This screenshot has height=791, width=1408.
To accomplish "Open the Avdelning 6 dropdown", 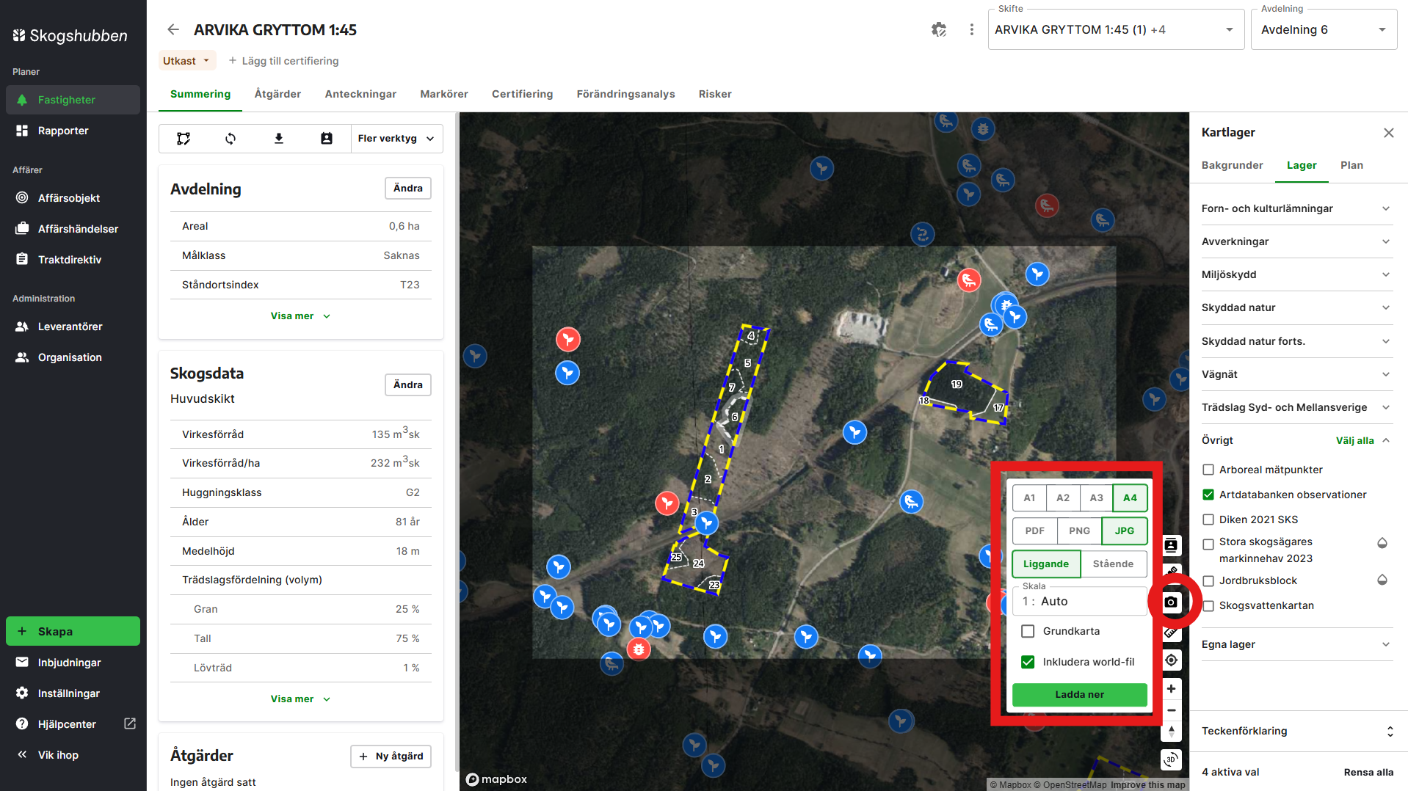I will [1324, 29].
